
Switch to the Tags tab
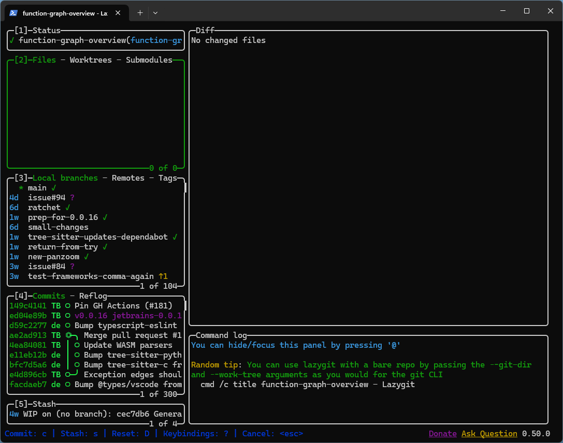[168, 178]
